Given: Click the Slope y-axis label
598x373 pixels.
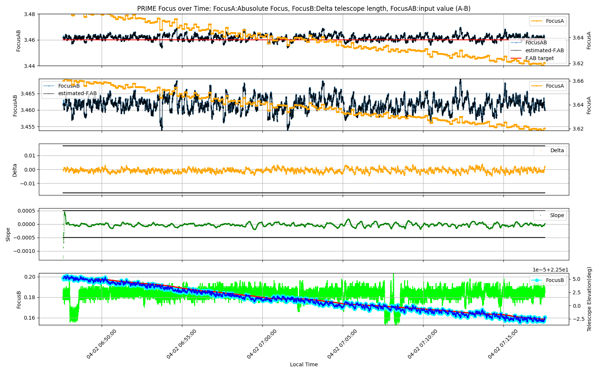Looking at the screenshot, I should (x=8, y=234).
